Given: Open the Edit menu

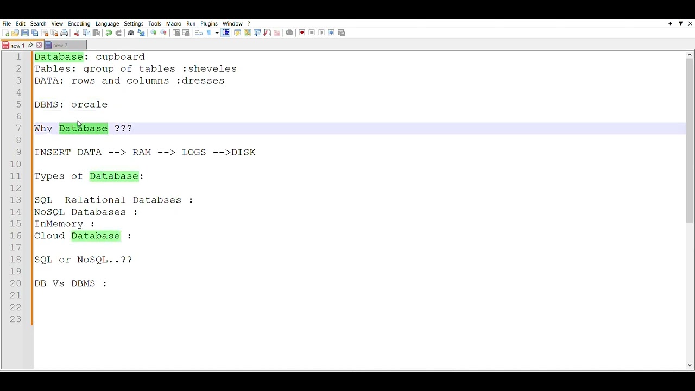Looking at the screenshot, I should [21, 24].
